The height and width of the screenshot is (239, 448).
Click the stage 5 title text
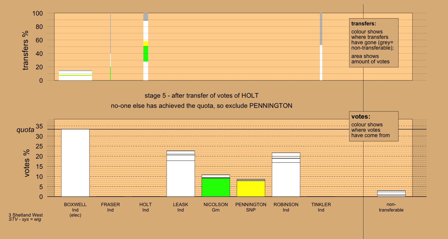point(202,96)
